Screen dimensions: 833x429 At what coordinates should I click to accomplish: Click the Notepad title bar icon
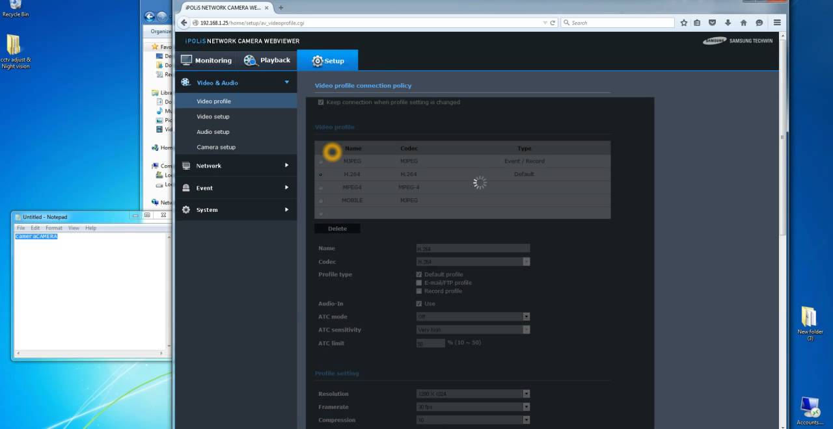pyautogui.click(x=18, y=216)
